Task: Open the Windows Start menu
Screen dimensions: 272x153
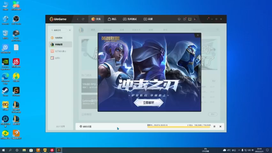Action: point(3,150)
